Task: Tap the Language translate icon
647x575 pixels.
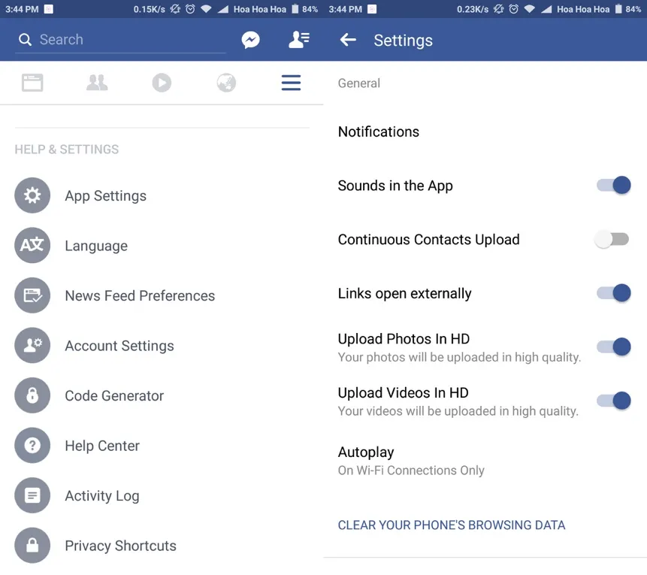Action: 32,245
